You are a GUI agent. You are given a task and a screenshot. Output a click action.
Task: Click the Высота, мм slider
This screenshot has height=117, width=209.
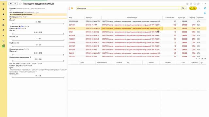[38, 40]
